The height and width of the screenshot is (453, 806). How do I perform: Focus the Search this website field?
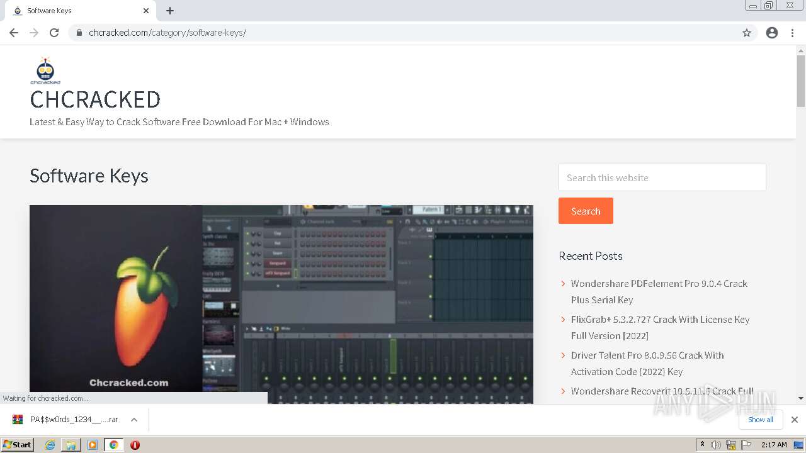pos(662,177)
